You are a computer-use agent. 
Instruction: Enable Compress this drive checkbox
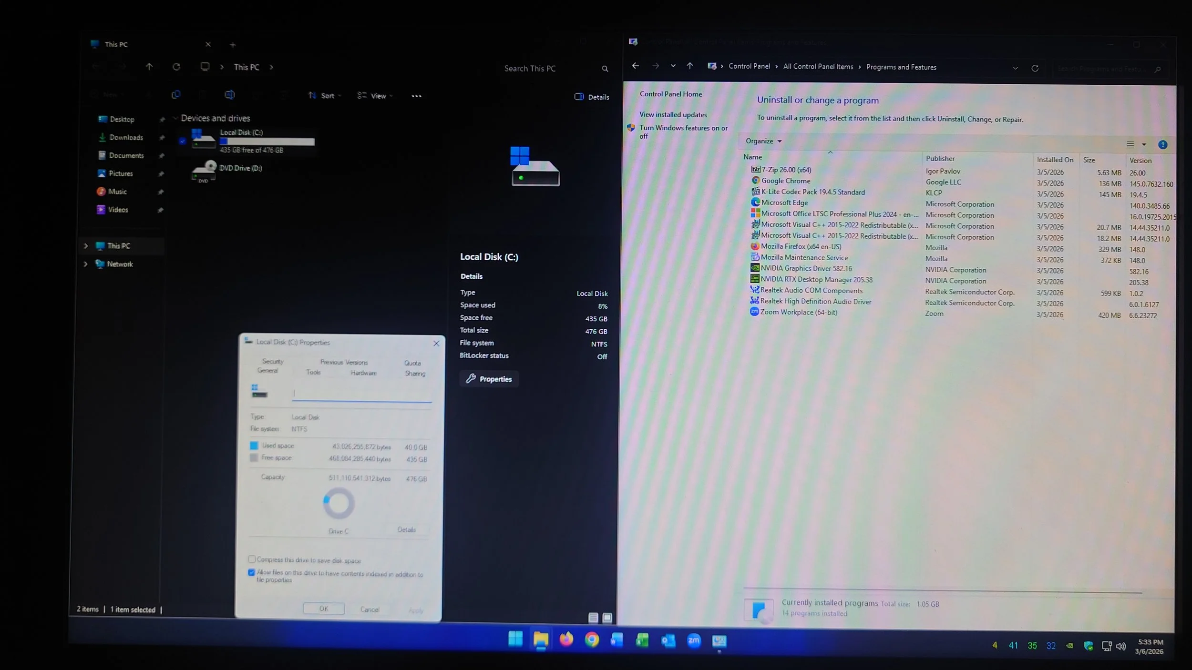click(x=252, y=559)
